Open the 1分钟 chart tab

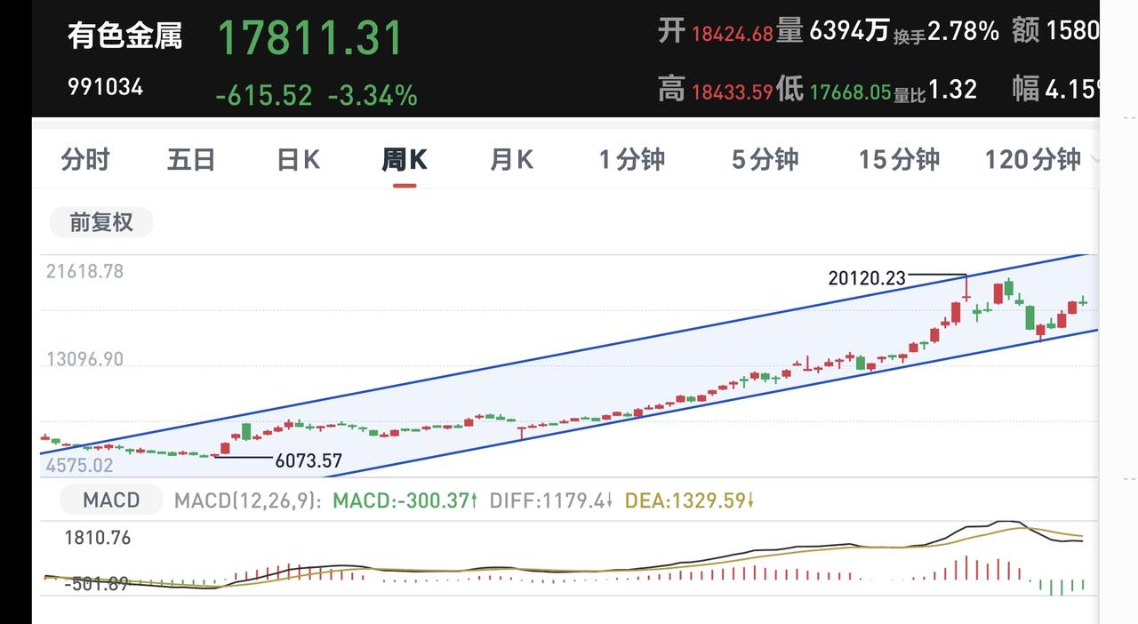pyautogui.click(x=631, y=160)
